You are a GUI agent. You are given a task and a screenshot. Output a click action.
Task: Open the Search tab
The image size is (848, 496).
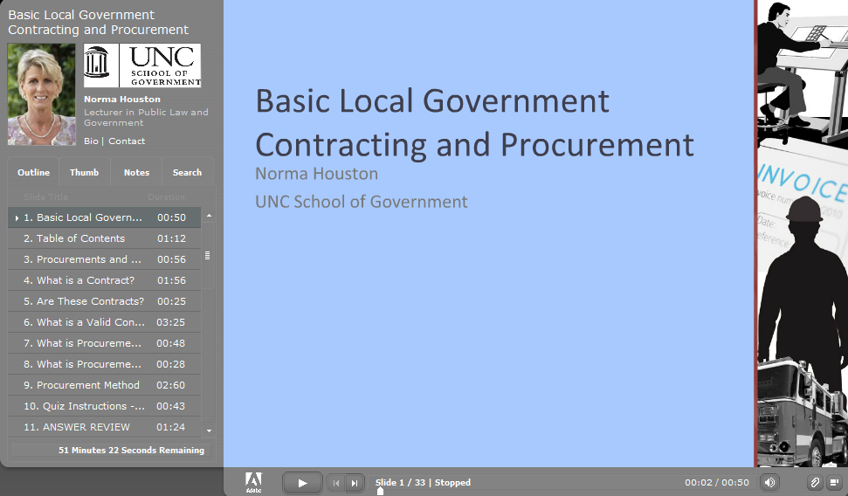187,173
